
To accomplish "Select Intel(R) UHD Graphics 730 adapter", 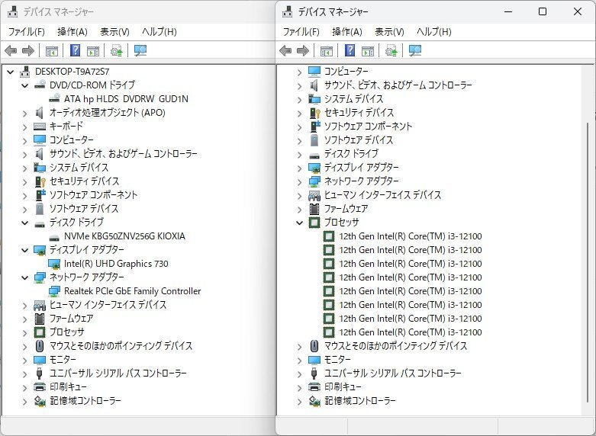I will tap(116, 264).
